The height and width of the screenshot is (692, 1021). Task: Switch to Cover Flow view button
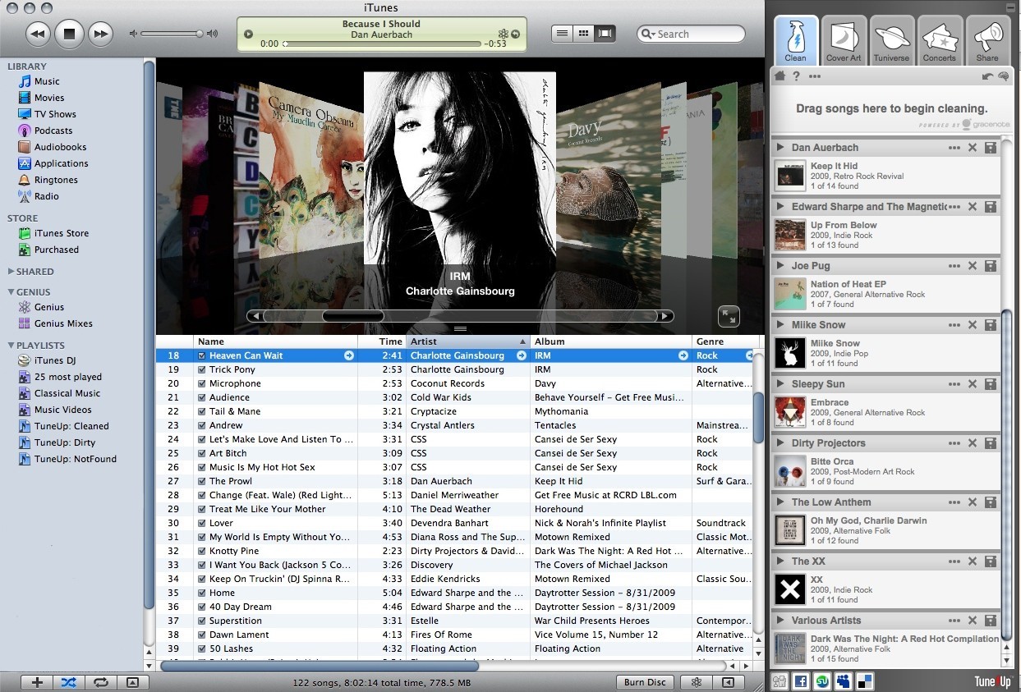tap(606, 34)
